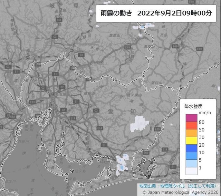Pick the dark blue 10–20 legend swatch

tap(191, 148)
